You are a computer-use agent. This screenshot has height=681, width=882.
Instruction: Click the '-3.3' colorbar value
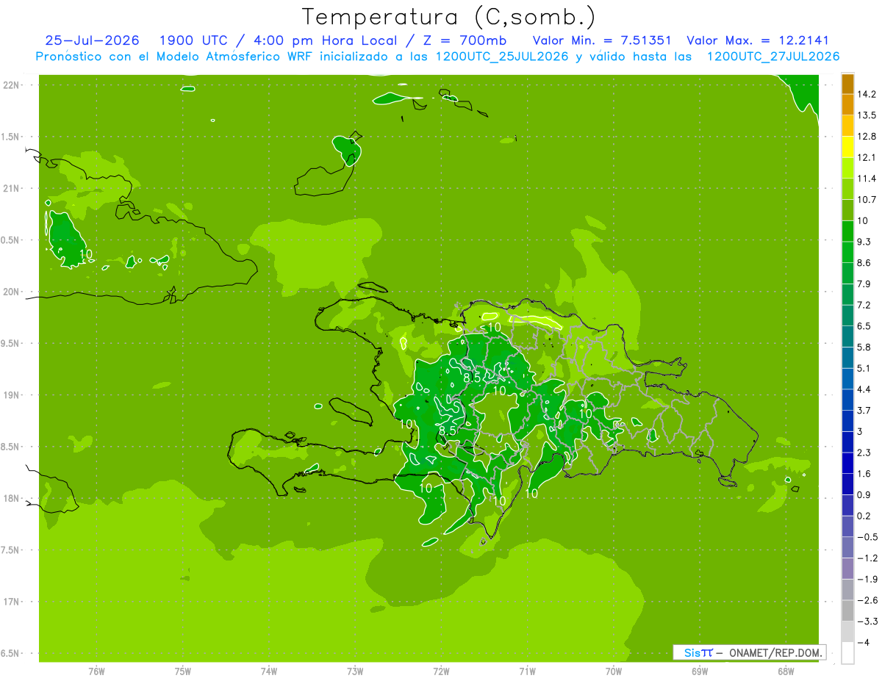click(867, 621)
